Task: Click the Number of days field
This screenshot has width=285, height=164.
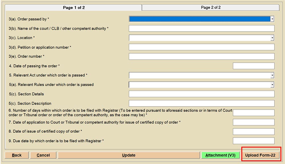Action: tap(253, 113)
